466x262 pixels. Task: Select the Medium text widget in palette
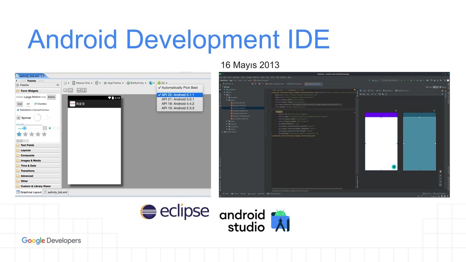point(36,97)
